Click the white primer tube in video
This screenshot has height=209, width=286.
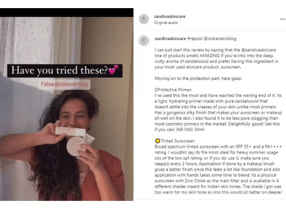[x=70, y=131]
